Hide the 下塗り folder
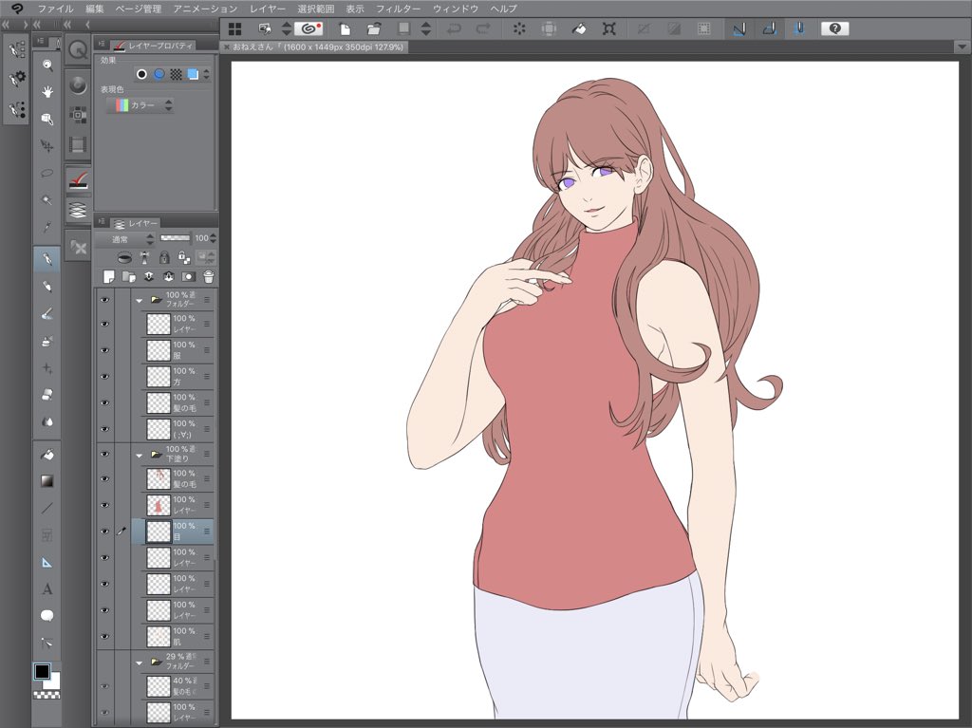Image resolution: width=972 pixels, height=728 pixels. pyautogui.click(x=104, y=454)
